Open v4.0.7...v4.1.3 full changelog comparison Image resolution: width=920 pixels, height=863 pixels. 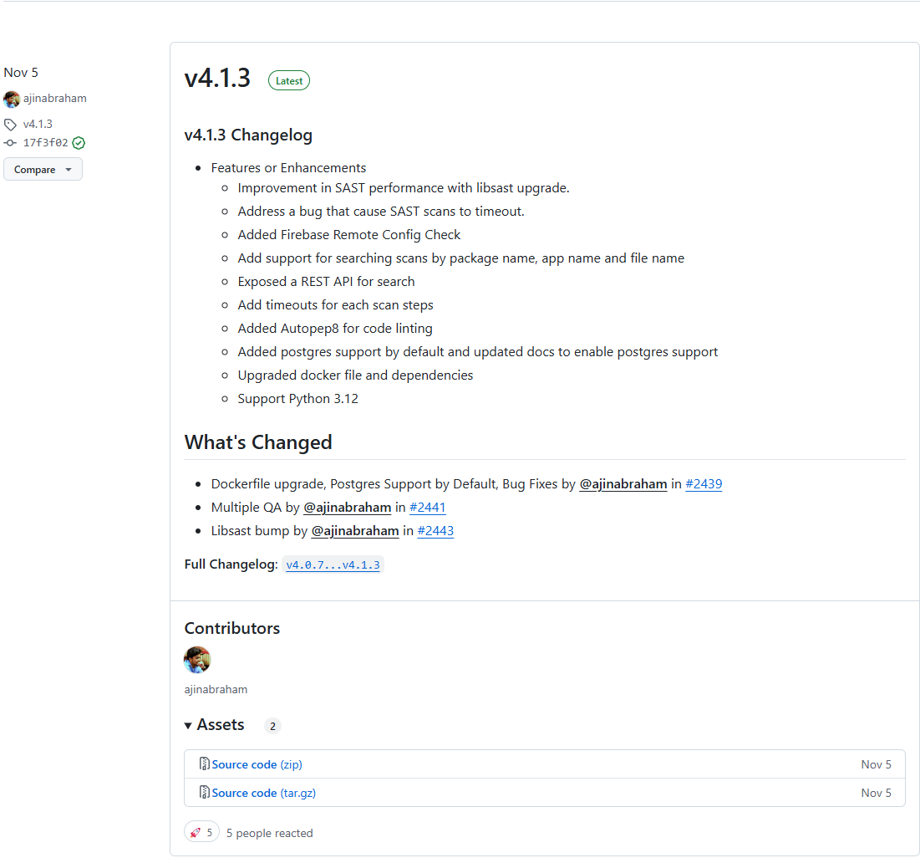click(333, 564)
